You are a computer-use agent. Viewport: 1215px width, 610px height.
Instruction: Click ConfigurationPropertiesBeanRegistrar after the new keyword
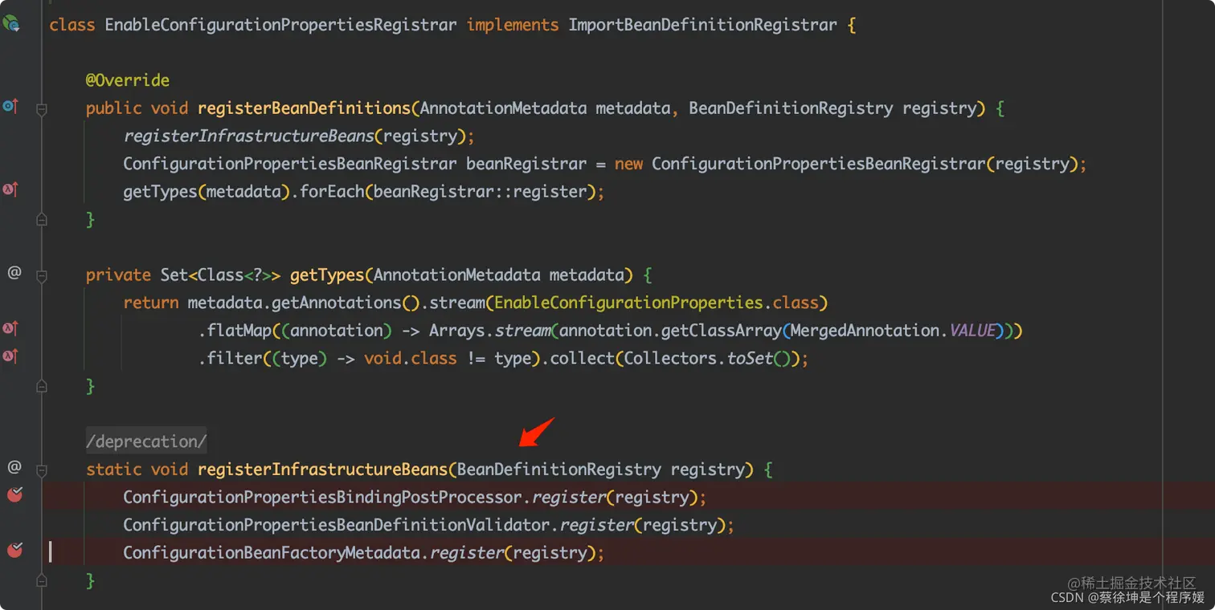pyautogui.click(x=819, y=164)
